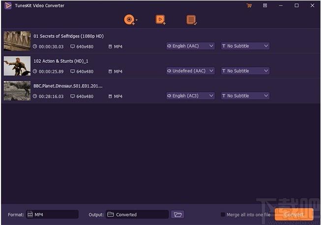The height and width of the screenshot is (225, 322).
Task: Open No Subtitle dropdown for Action & Stunts
Action: pos(245,71)
